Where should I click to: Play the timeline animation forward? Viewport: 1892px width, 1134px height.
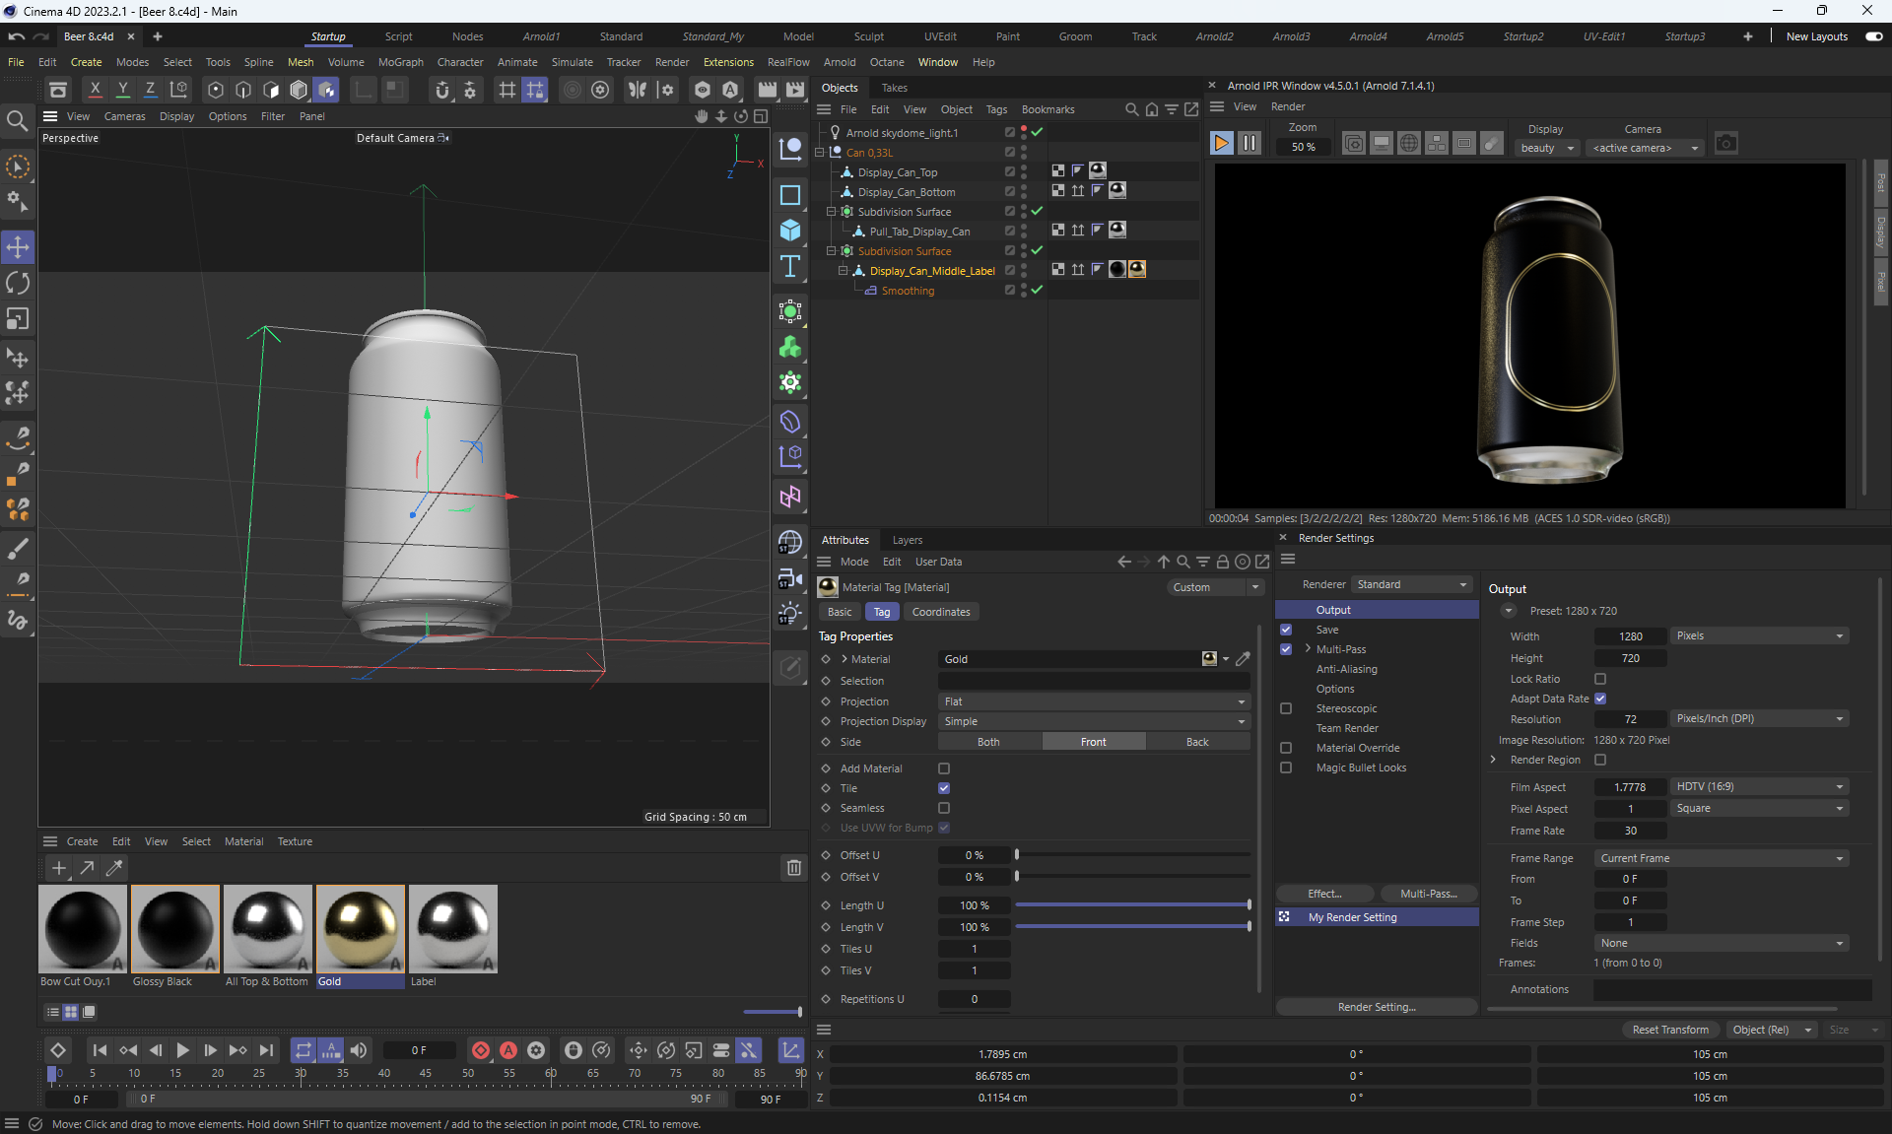coord(182,1050)
